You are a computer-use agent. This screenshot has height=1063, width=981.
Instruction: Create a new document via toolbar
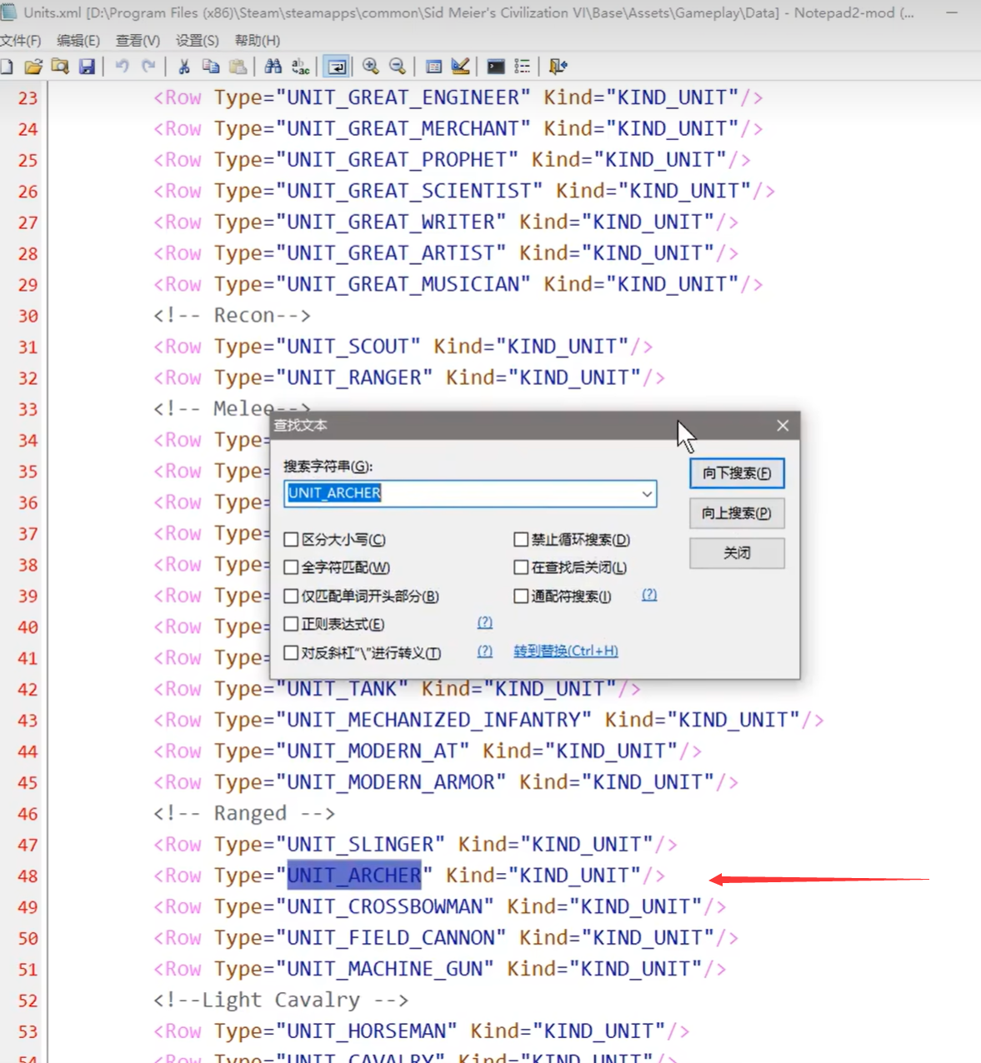point(7,67)
